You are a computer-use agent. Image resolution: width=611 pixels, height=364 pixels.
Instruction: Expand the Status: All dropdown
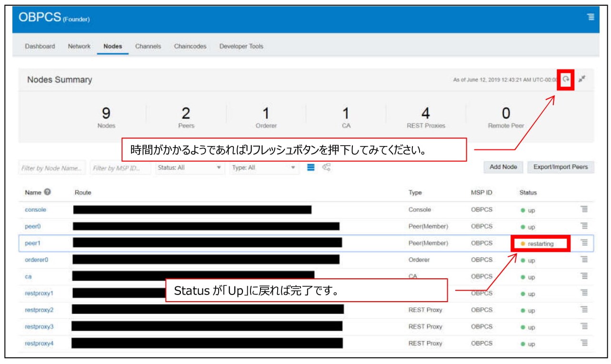(x=190, y=168)
